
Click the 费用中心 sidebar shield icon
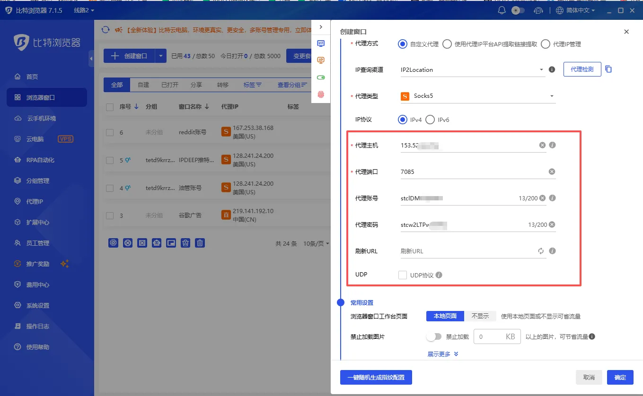[18, 284]
